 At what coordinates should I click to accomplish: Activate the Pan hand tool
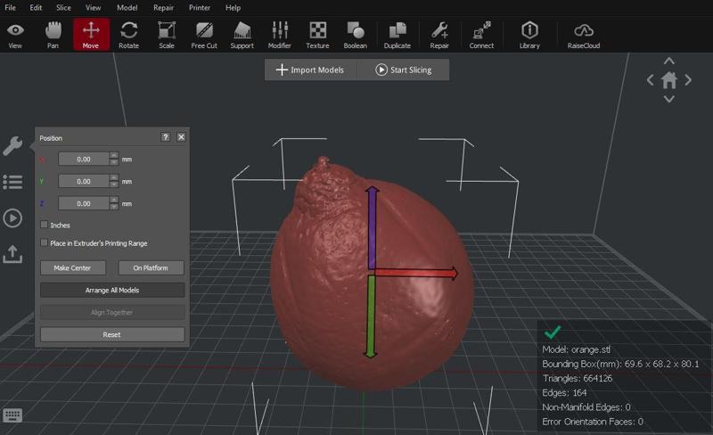point(53,35)
